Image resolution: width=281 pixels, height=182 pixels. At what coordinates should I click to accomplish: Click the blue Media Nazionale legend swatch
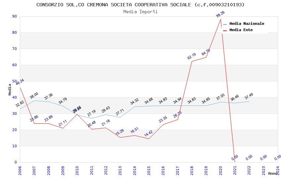(x=225, y=24)
